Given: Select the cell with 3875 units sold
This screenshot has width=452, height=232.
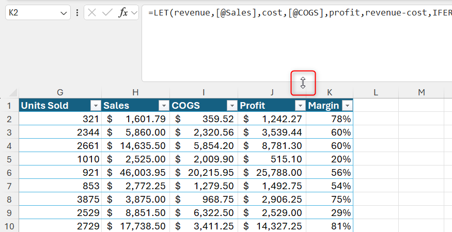Looking at the screenshot, I should tap(60, 200).
